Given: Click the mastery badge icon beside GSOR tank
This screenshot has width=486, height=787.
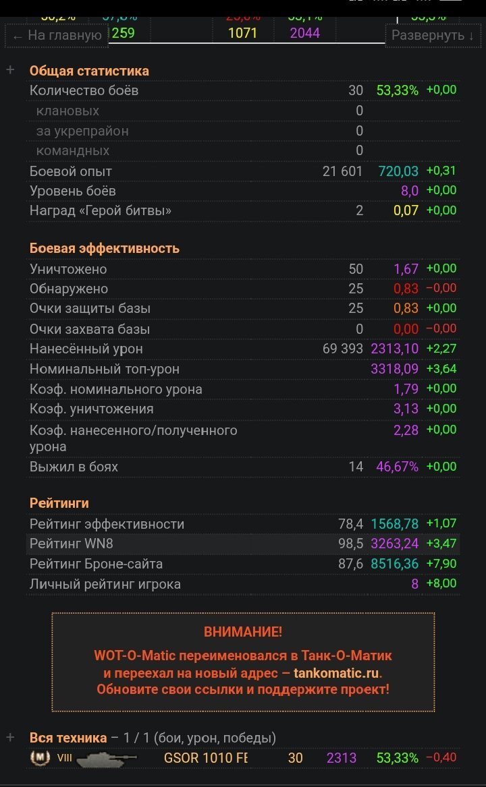Looking at the screenshot, I should (40, 757).
